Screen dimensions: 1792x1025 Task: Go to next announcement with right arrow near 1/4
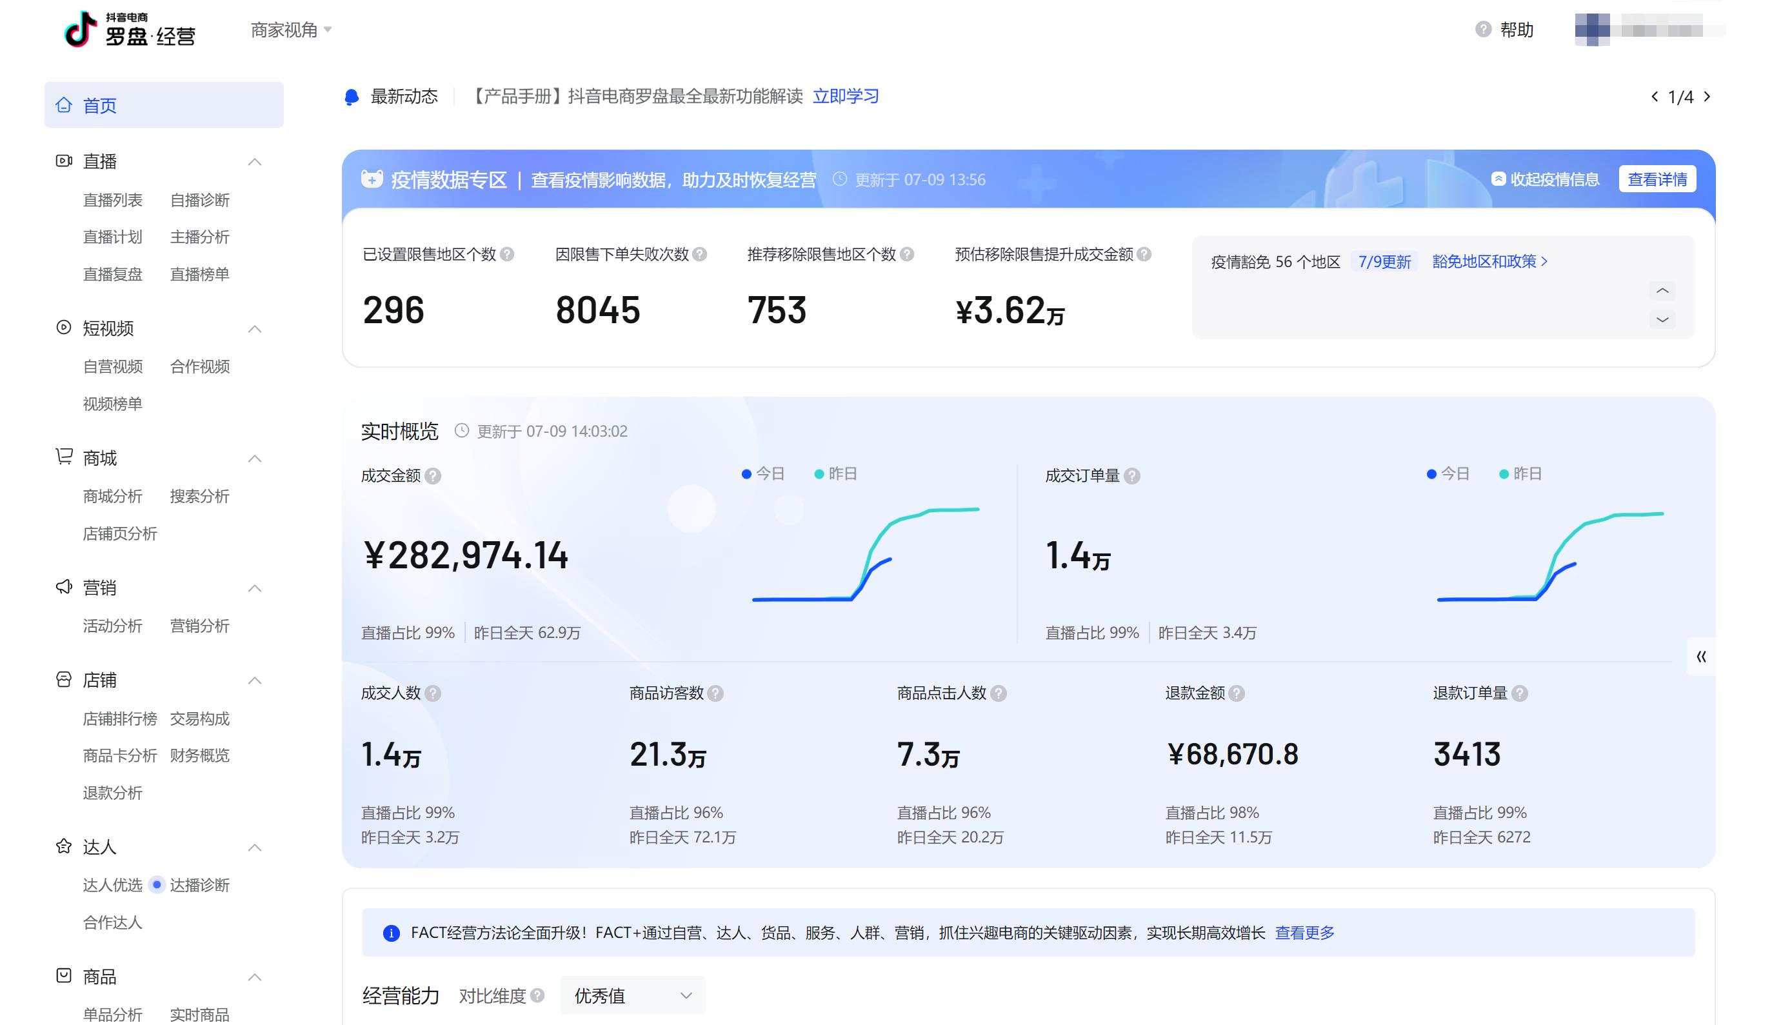point(1706,97)
